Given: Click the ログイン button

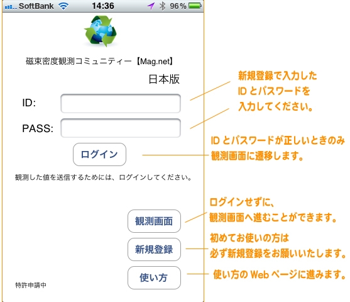Looking at the screenshot, I should coord(99,155).
